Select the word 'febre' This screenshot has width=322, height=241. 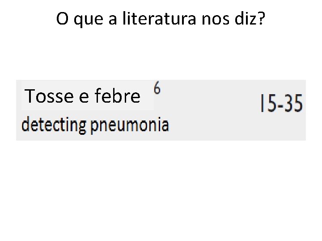(x=117, y=96)
